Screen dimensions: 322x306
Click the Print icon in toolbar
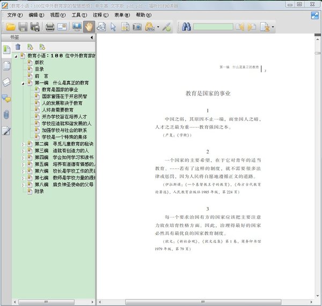pyautogui.click(x=50, y=27)
